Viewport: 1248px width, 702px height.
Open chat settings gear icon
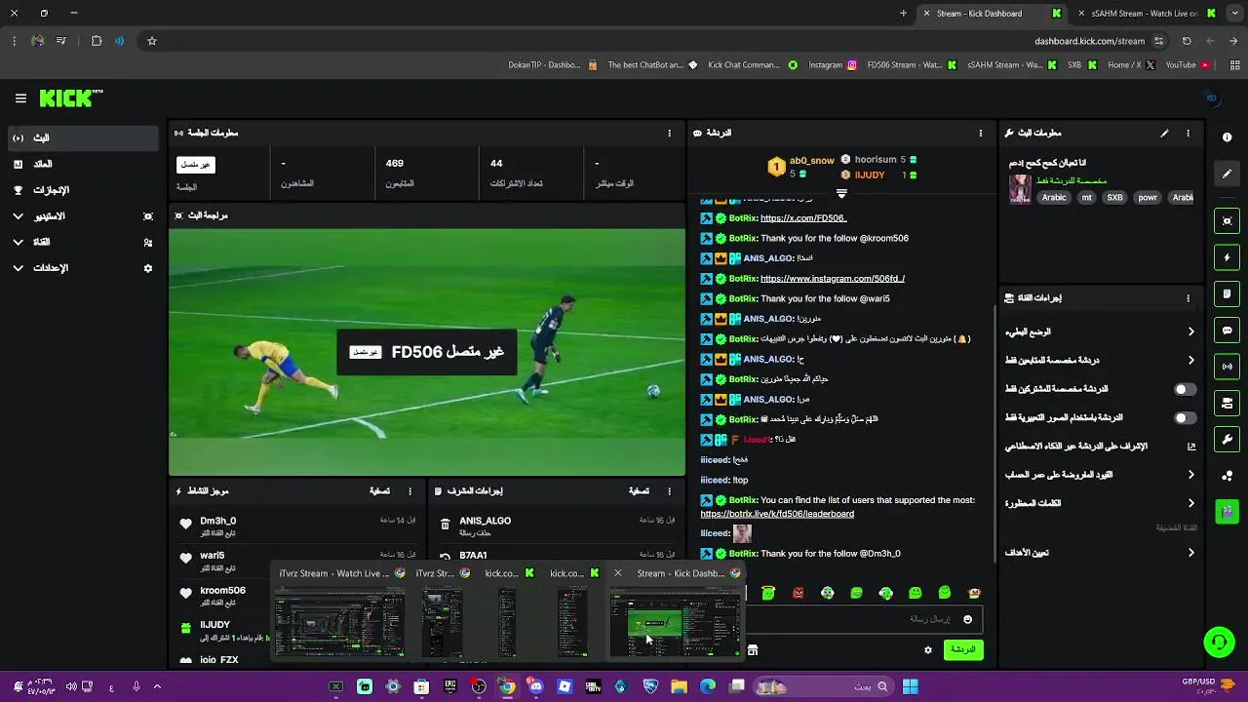(x=928, y=649)
